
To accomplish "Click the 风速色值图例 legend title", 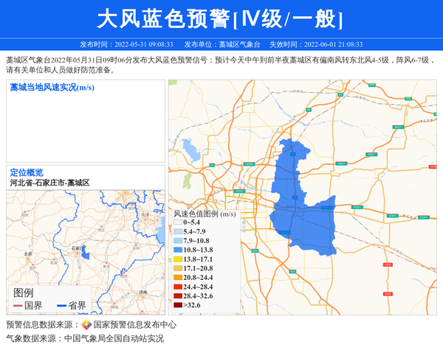I will (205, 214).
